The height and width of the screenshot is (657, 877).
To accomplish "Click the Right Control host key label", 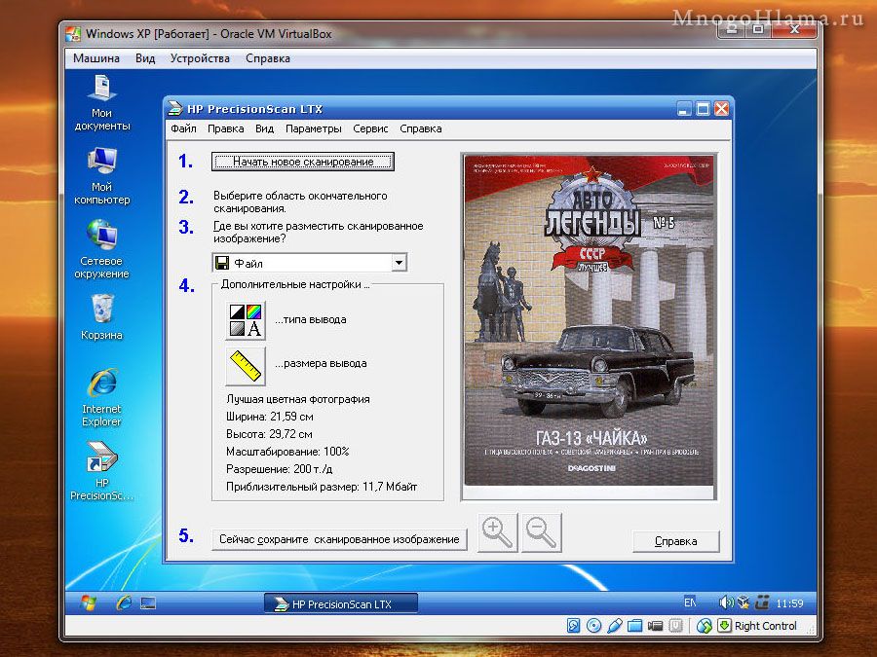I will pyautogui.click(x=765, y=626).
